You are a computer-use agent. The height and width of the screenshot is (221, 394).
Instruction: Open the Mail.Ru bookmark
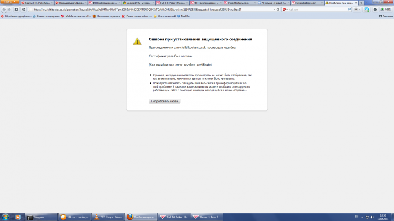tap(183, 16)
